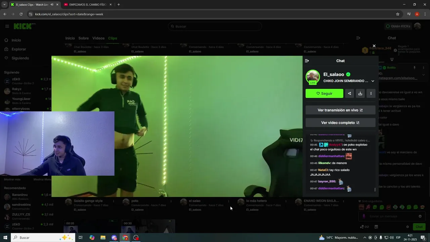The image size is (430, 242).
Task: Click username lilkomdv in clip chat
Action: 324,163
